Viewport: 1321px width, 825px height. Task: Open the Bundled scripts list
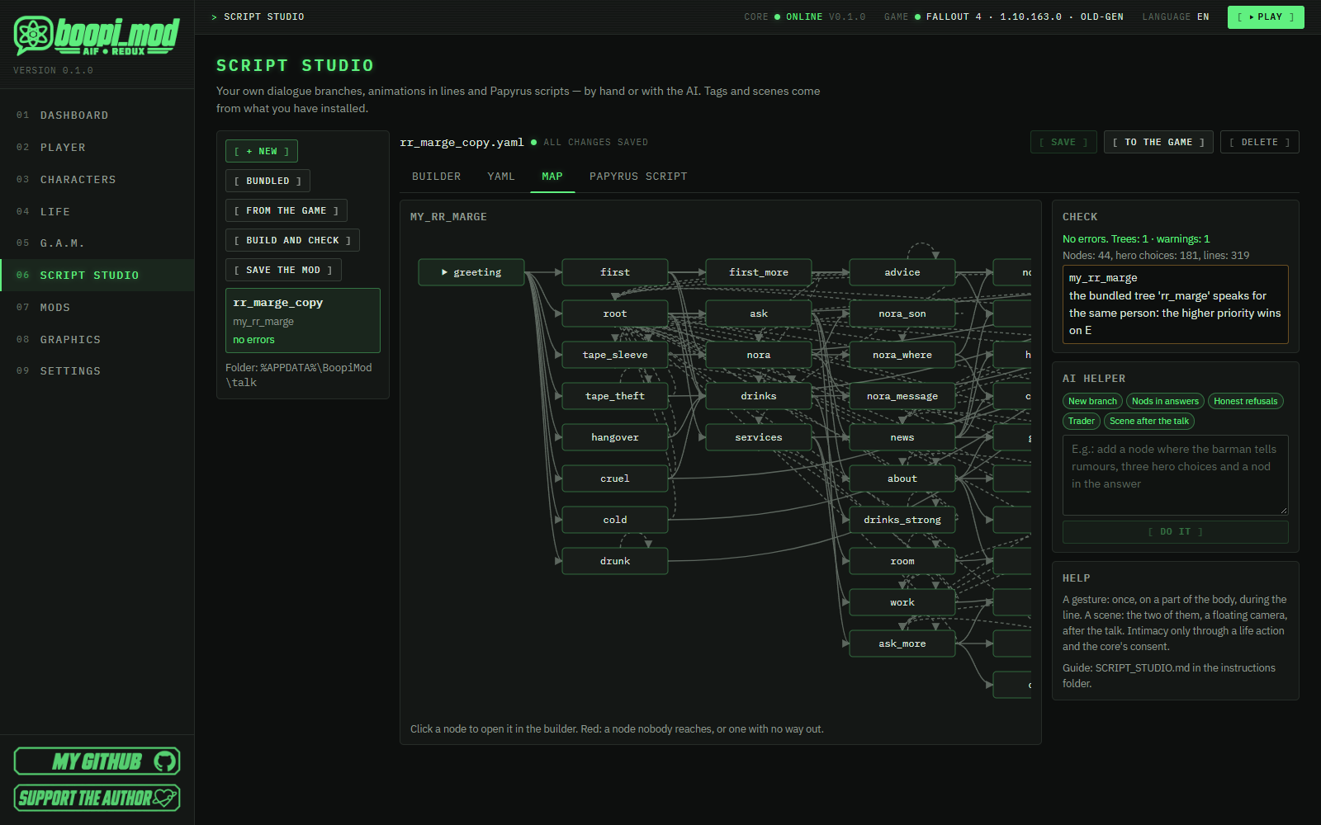point(268,181)
